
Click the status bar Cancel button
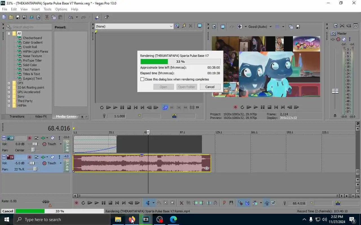[x=8, y=211]
